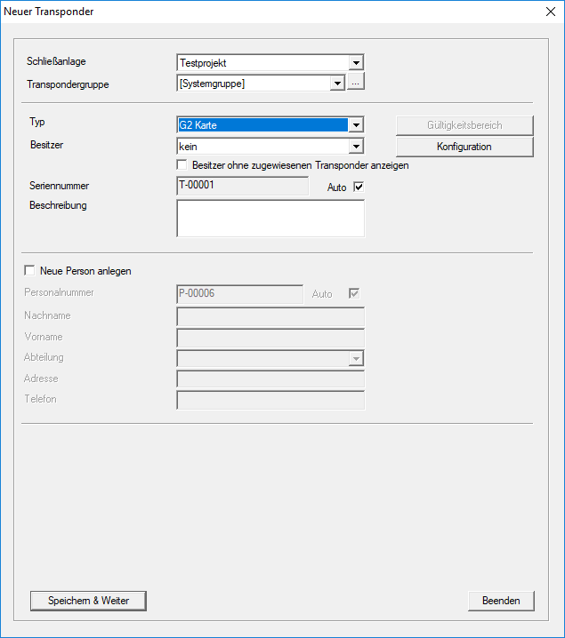Open the Schließanlage dropdown
The image size is (565, 638).
[x=356, y=63]
